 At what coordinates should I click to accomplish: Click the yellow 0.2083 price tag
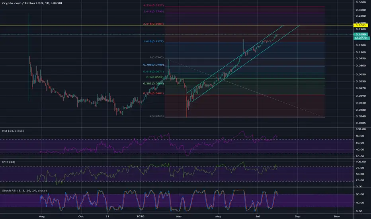361,25
